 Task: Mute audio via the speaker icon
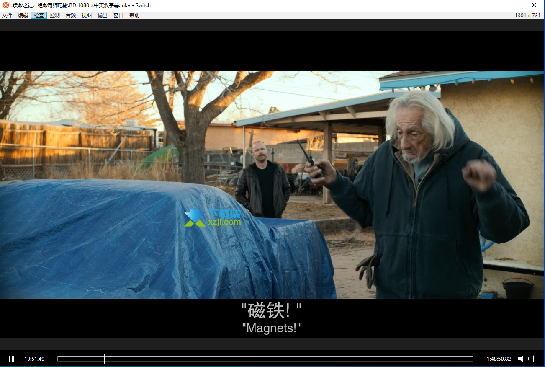(521, 359)
